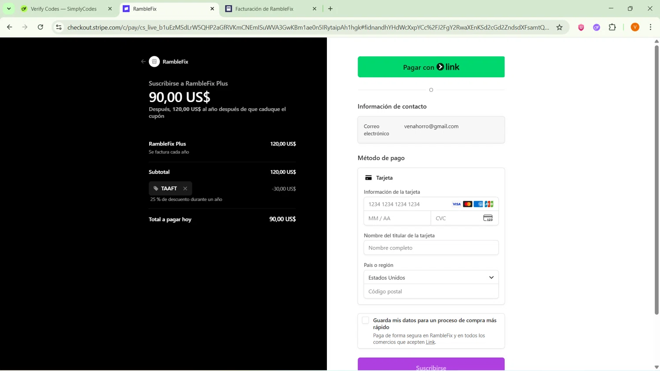Click the Tarjeta payment method label
Image resolution: width=660 pixels, height=371 pixels.
pyautogui.click(x=384, y=178)
